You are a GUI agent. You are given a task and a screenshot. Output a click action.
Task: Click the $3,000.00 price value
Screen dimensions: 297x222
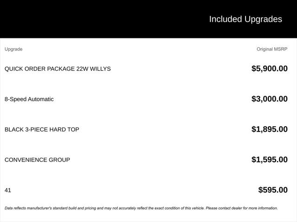[270, 99]
